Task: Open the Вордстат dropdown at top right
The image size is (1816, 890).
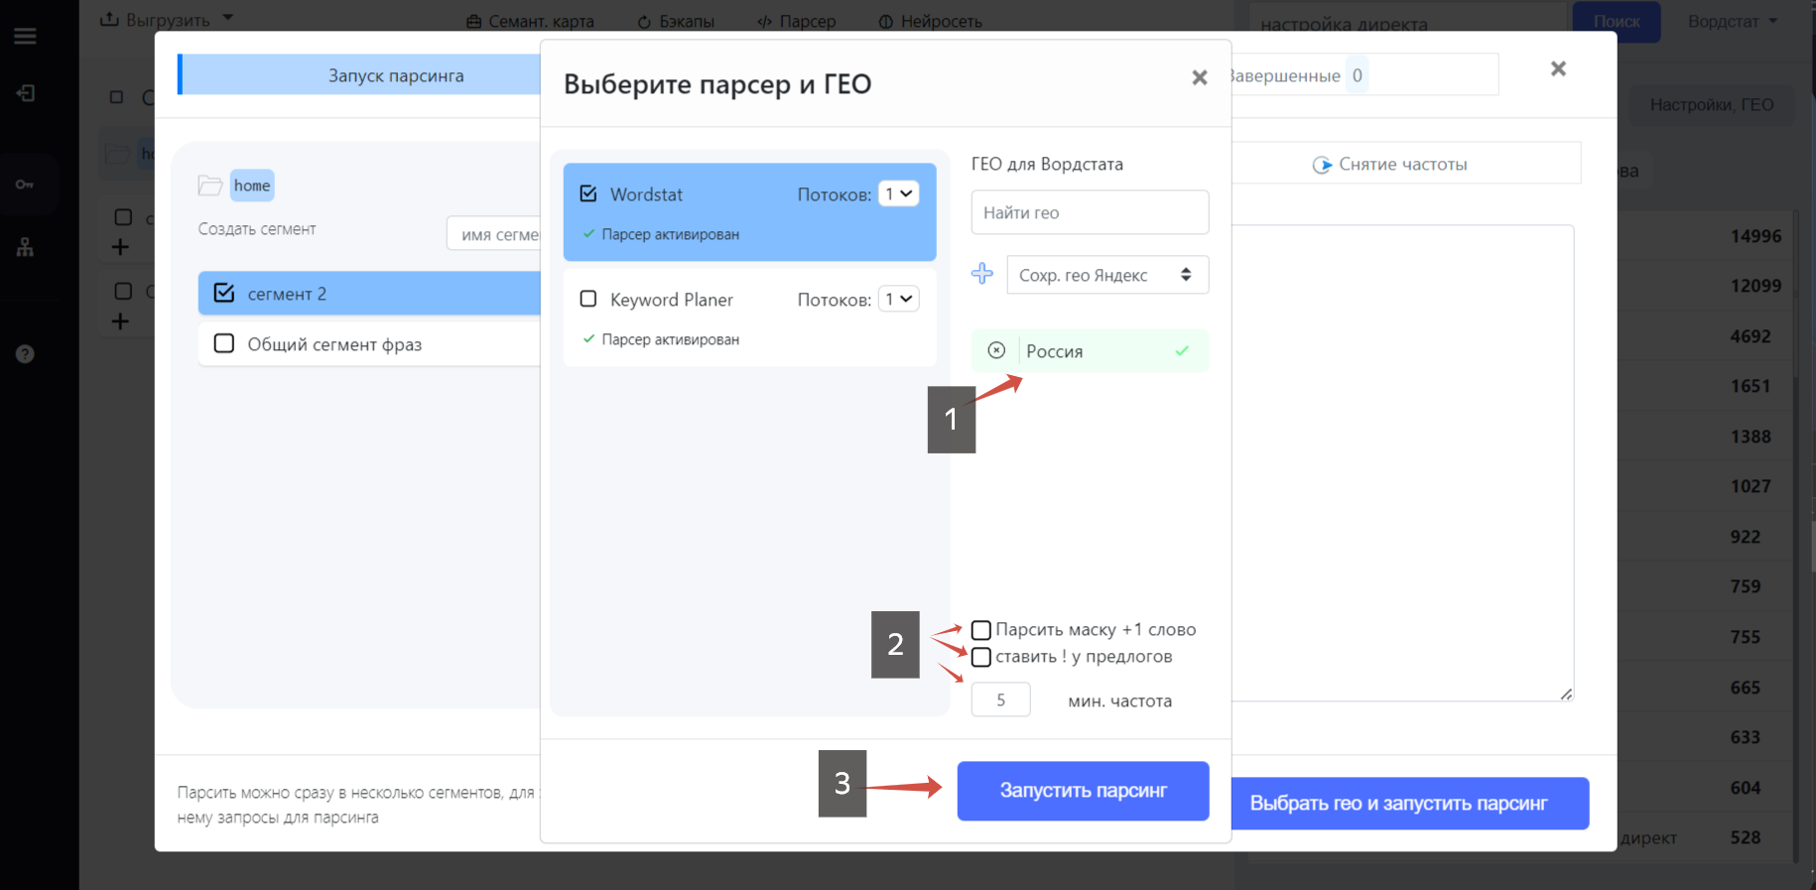Action: (1732, 21)
